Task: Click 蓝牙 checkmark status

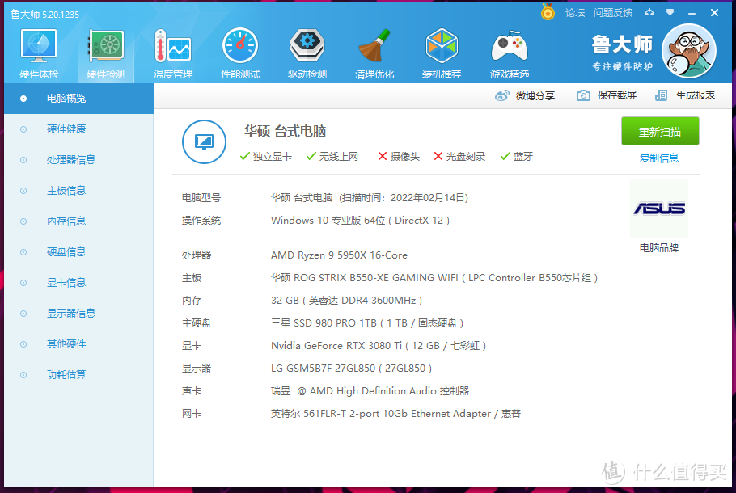Action: pos(516,156)
